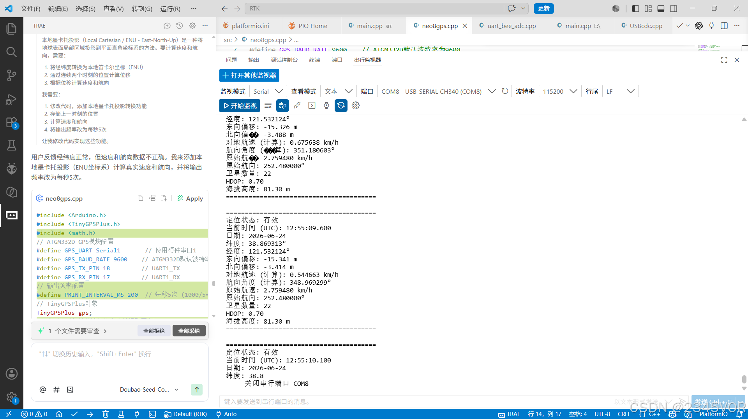
Task: Open the Explorer view in activity bar
Action: 12,28
